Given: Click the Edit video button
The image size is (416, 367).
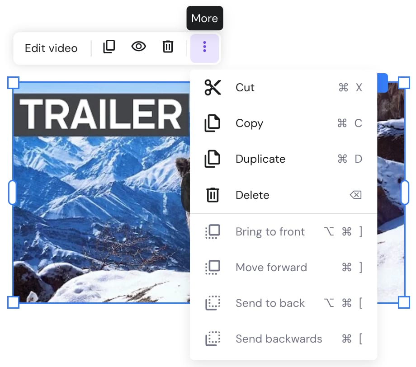Looking at the screenshot, I should (51, 48).
